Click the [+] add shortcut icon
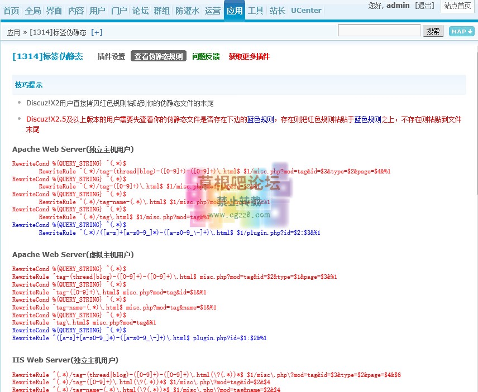 click(97, 32)
